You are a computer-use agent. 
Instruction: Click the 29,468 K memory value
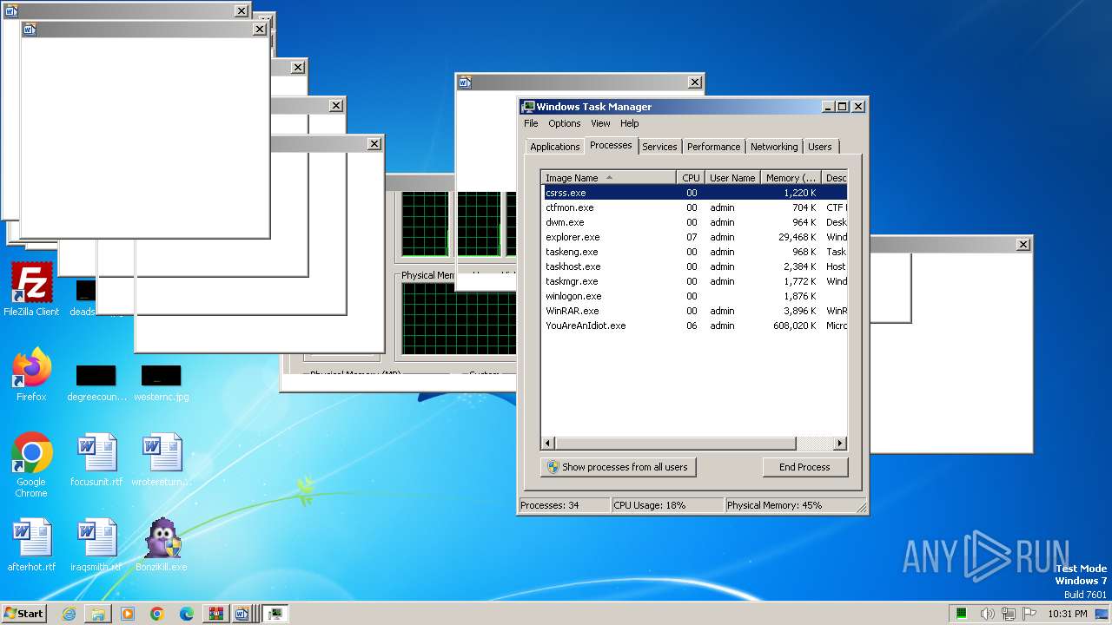point(797,237)
